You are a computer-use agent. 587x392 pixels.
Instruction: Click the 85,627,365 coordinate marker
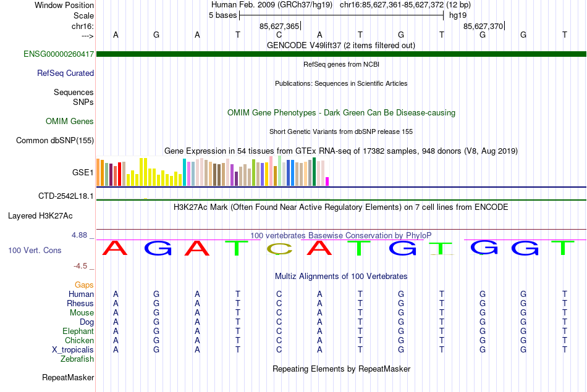click(x=279, y=26)
